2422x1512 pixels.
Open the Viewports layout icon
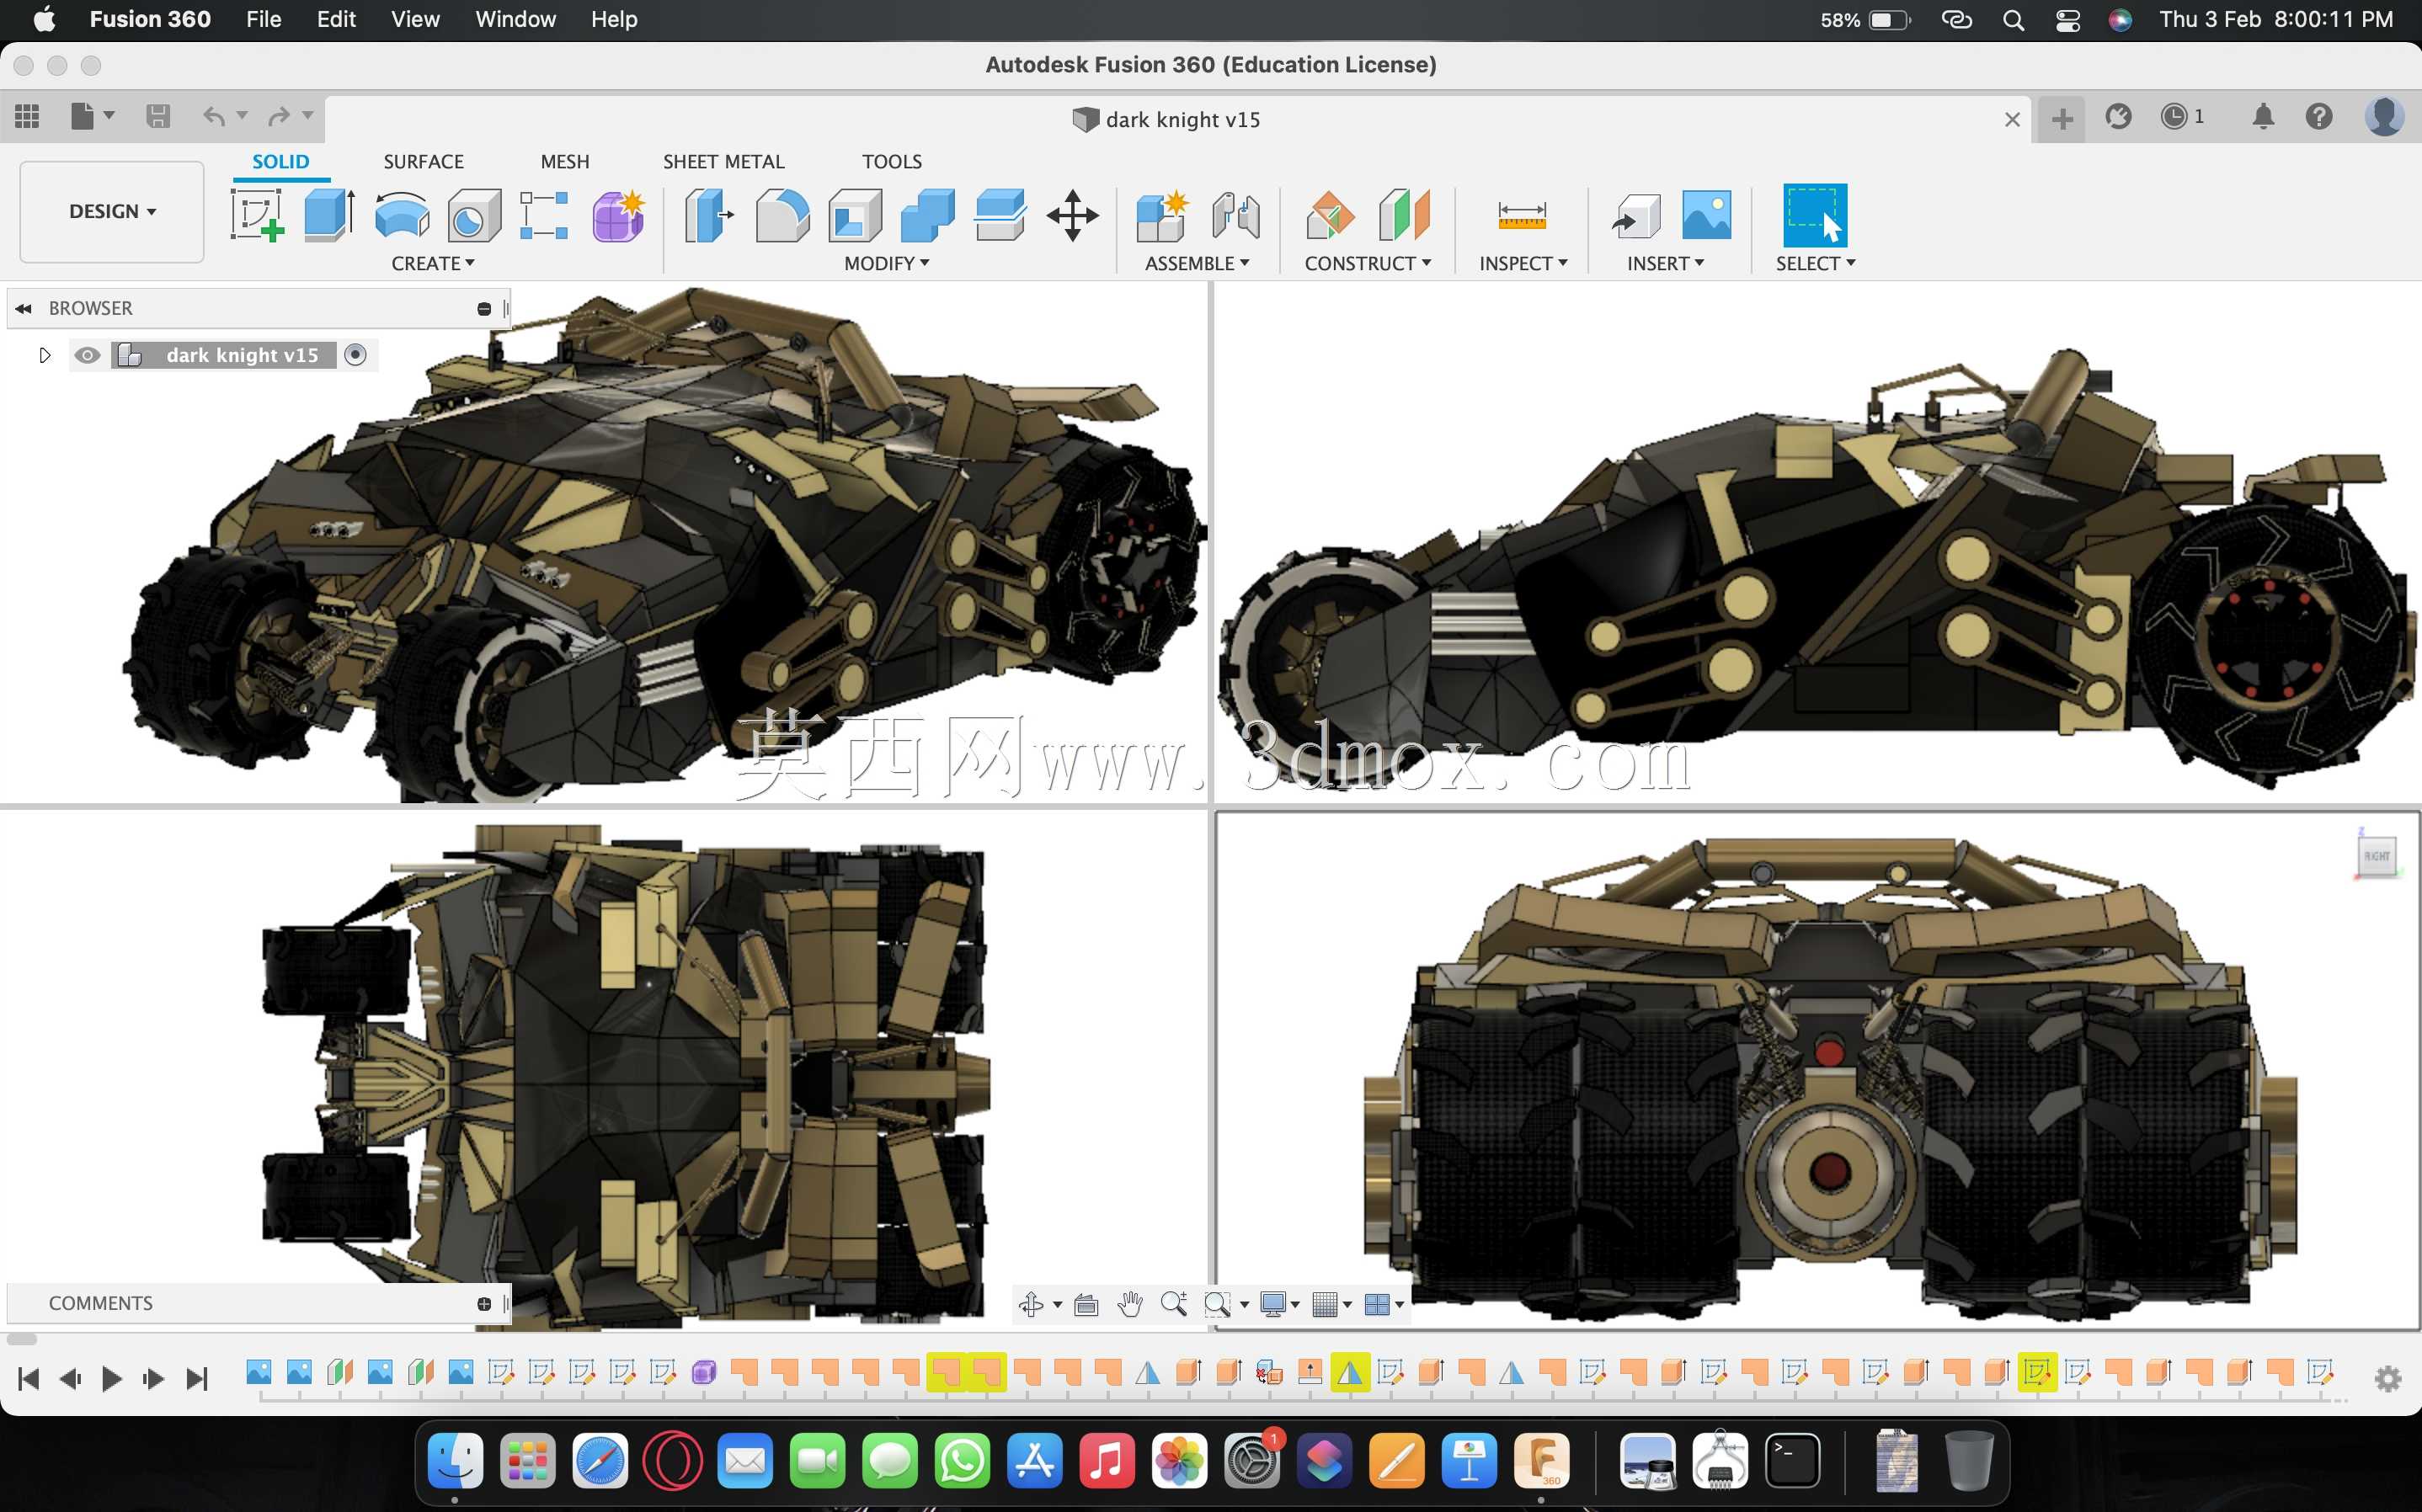tap(1377, 1304)
